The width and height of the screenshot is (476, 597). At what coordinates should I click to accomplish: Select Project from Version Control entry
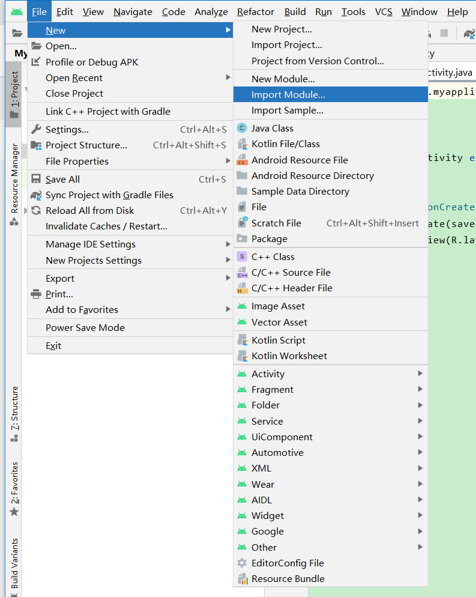[331, 61]
